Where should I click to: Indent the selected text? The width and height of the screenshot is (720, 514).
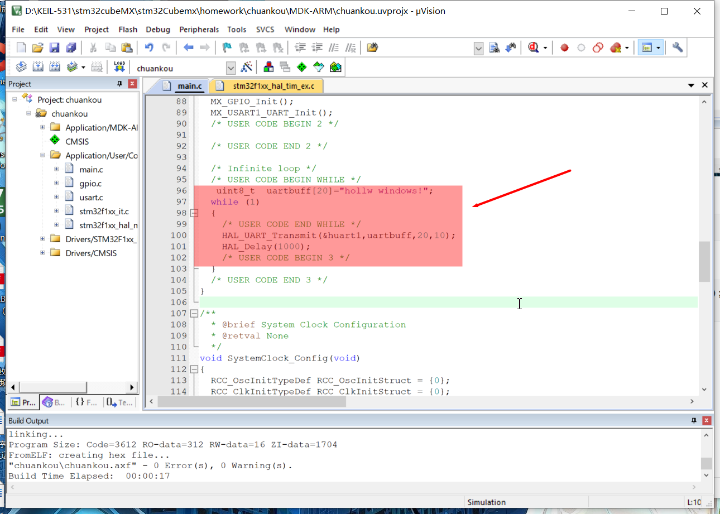pos(300,47)
